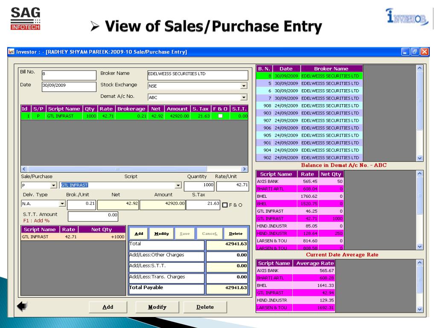Click the small Add button above the Total field
Screen dimensions: 437x328
139,234
